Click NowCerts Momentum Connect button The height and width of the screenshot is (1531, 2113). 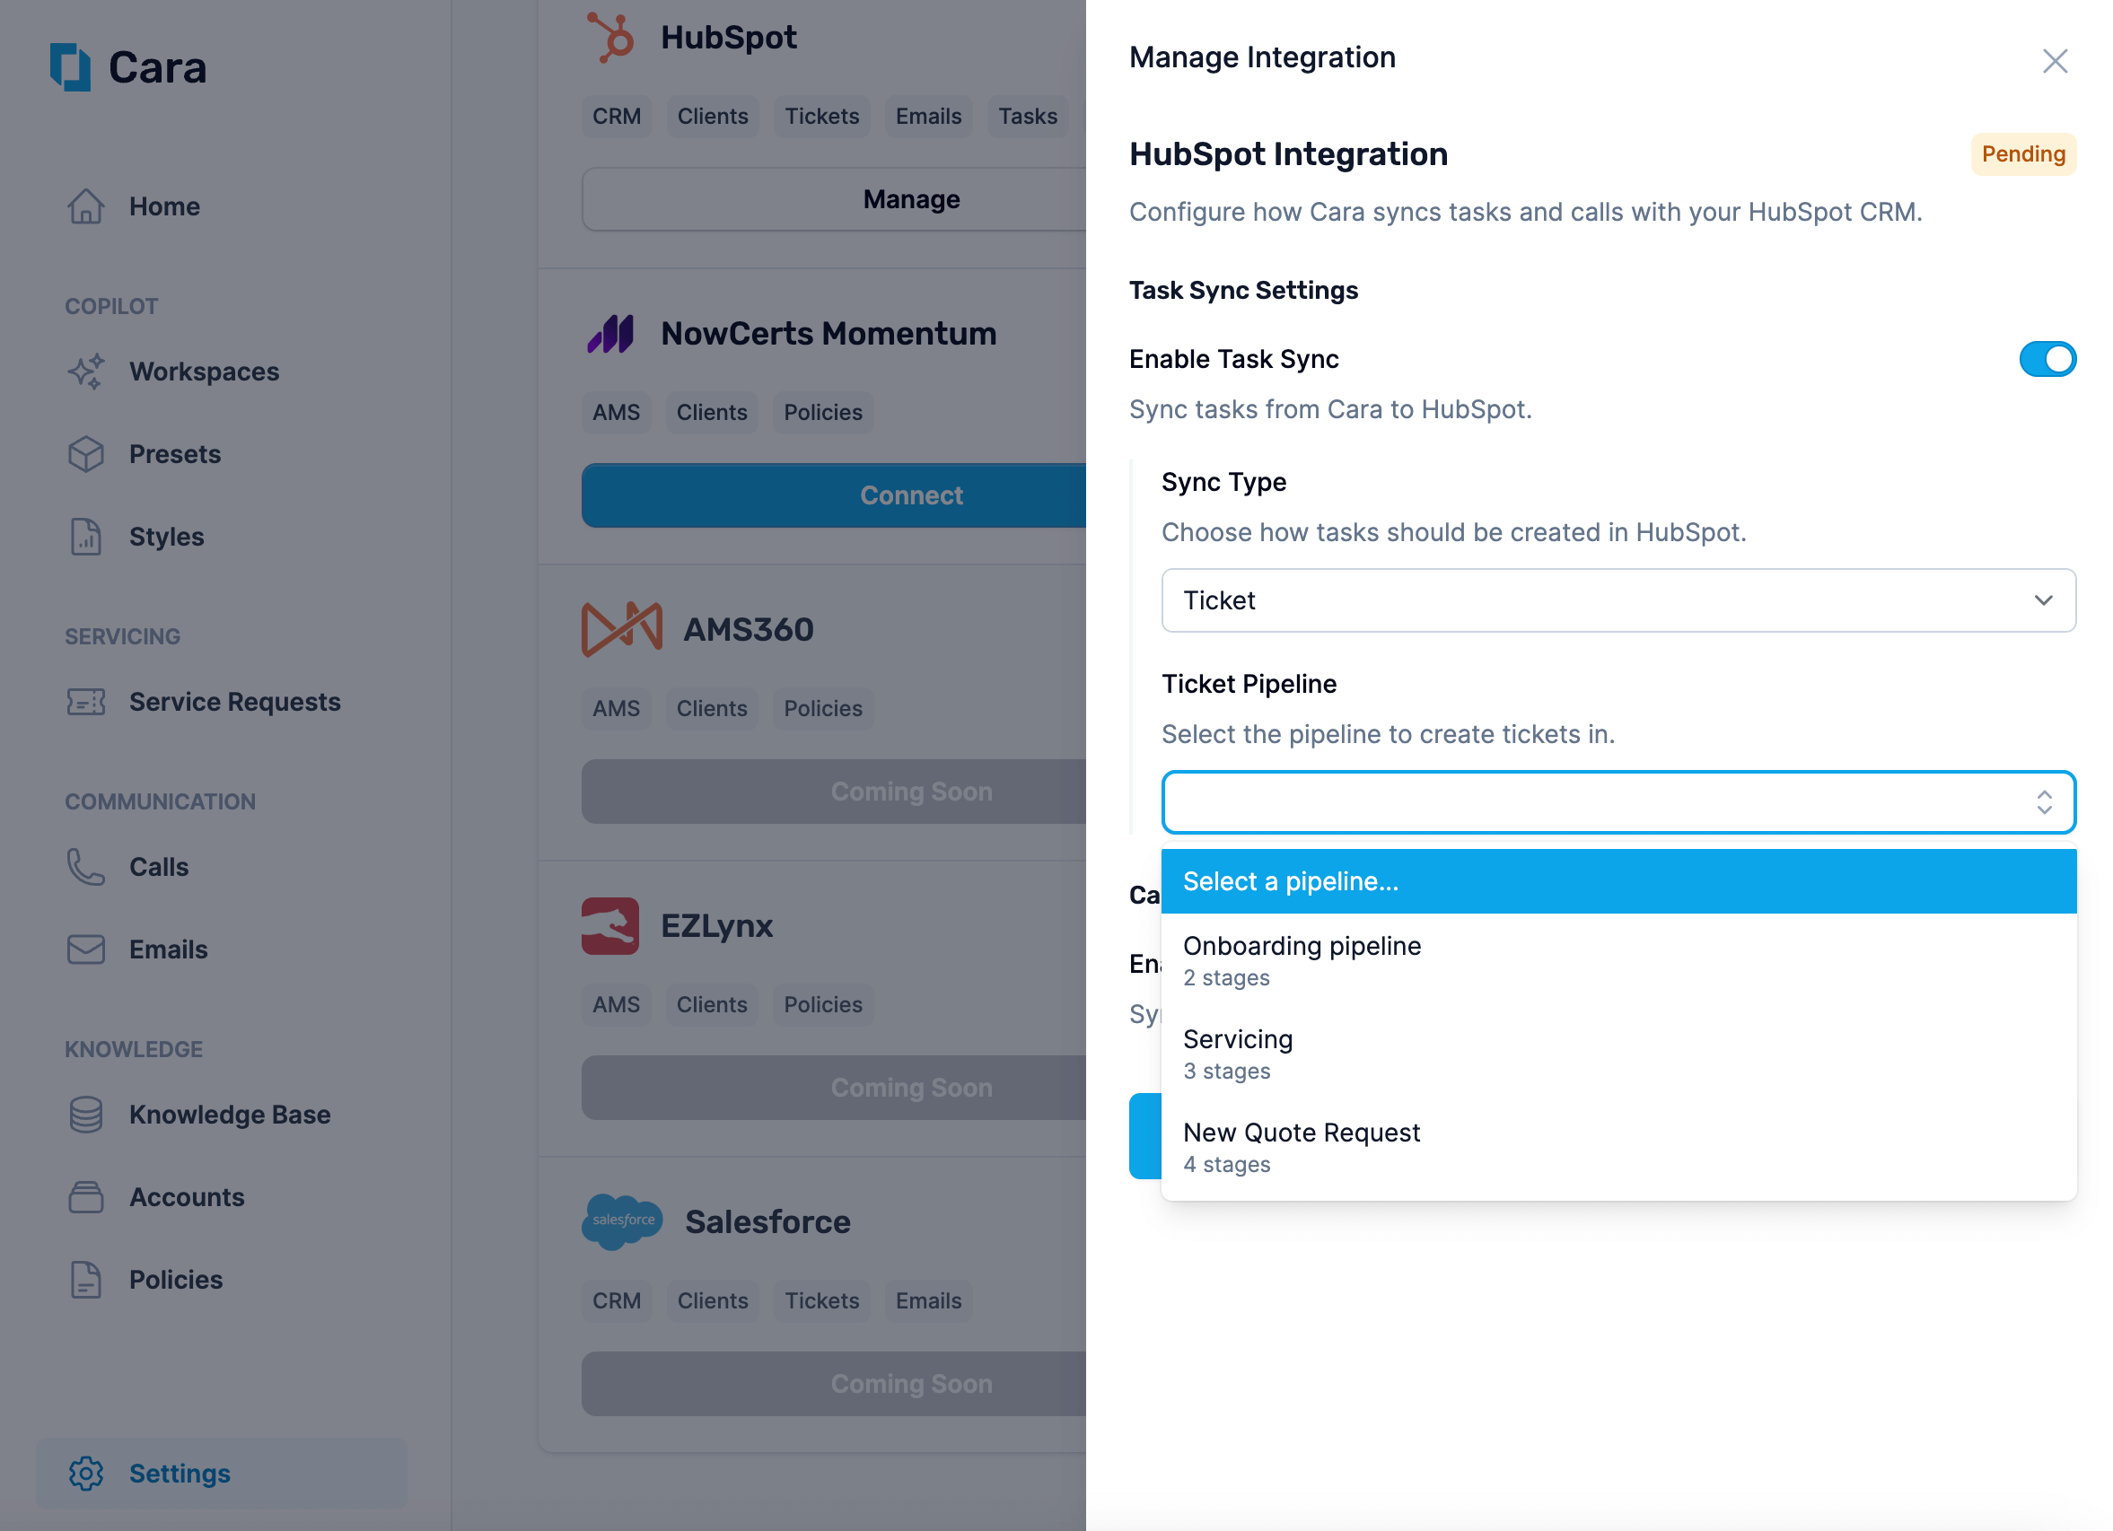pyautogui.click(x=834, y=495)
